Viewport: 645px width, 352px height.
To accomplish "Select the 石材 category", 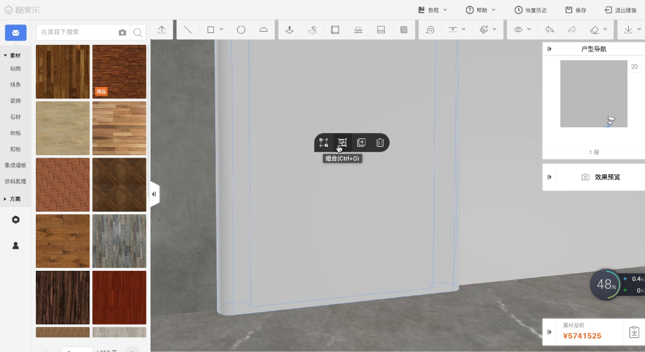I will (15, 117).
